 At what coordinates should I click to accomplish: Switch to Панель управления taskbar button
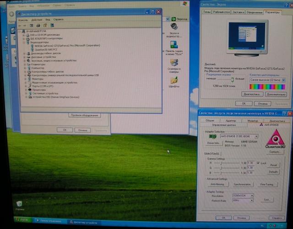(49, 221)
